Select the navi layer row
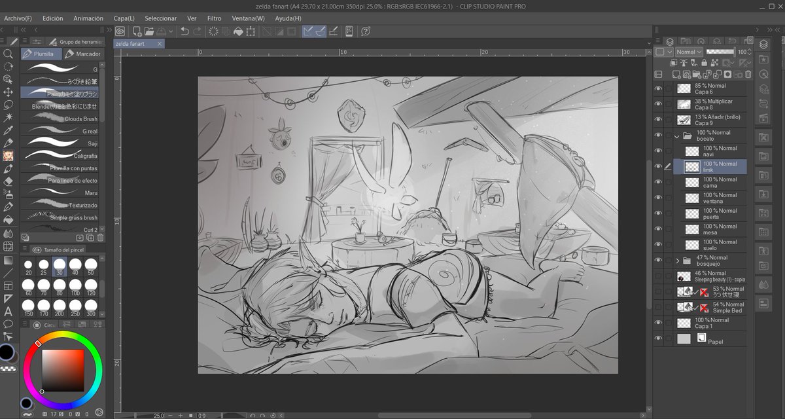The image size is (785, 419). click(x=710, y=151)
